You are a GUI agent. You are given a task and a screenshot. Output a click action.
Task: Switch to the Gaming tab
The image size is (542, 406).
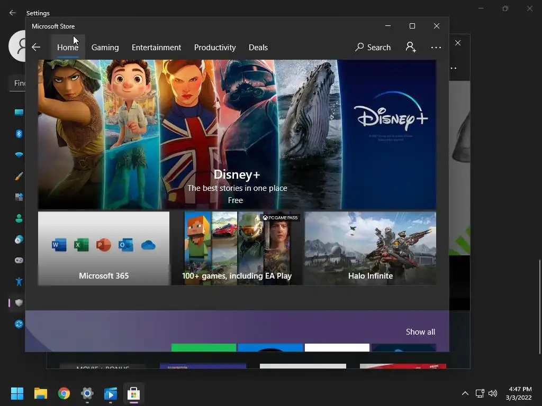tap(105, 47)
